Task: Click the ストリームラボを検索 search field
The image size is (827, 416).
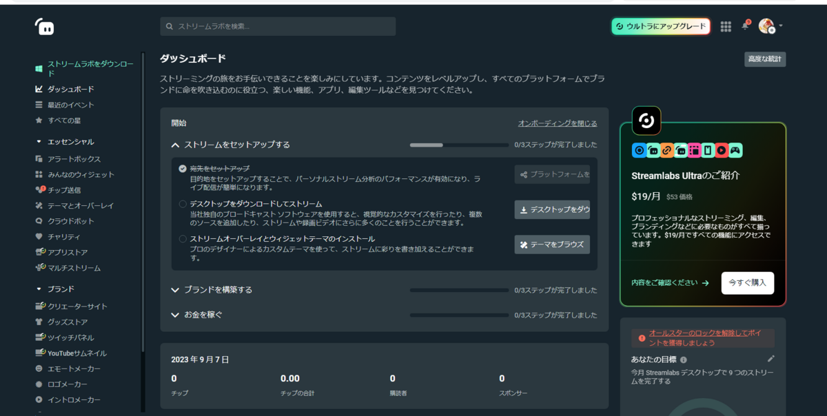Action: point(278,26)
